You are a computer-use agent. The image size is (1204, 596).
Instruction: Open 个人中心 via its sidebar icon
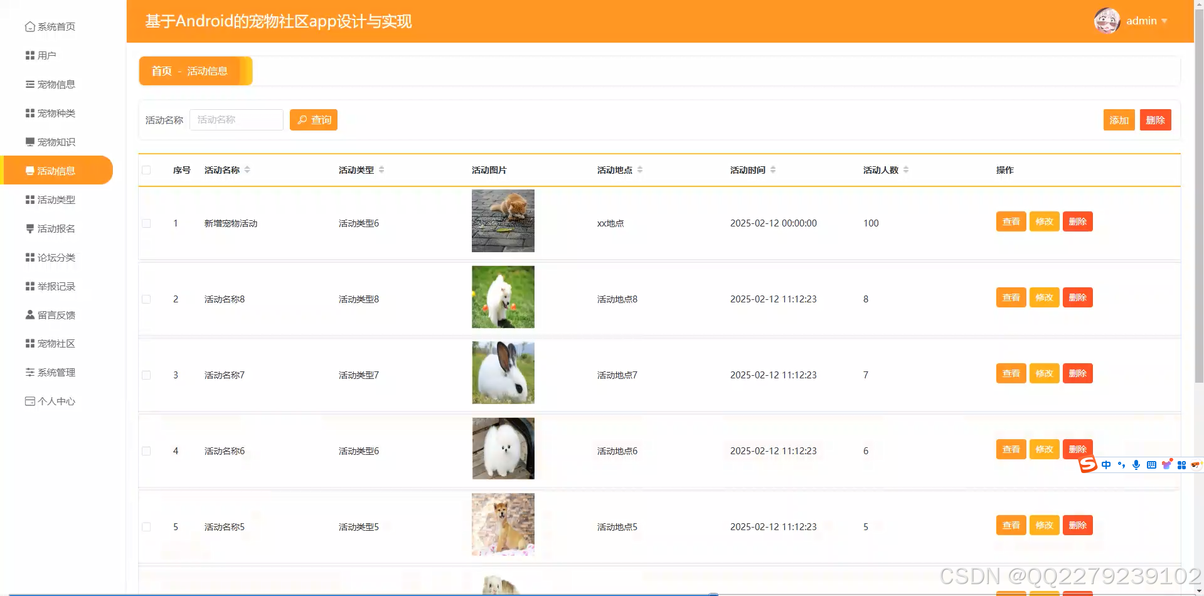coord(29,401)
